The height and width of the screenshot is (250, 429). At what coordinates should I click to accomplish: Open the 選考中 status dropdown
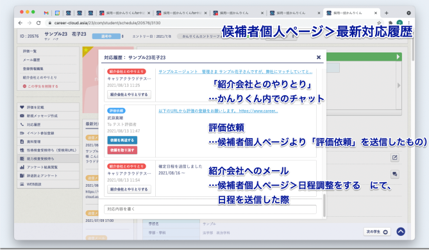[x=108, y=36]
